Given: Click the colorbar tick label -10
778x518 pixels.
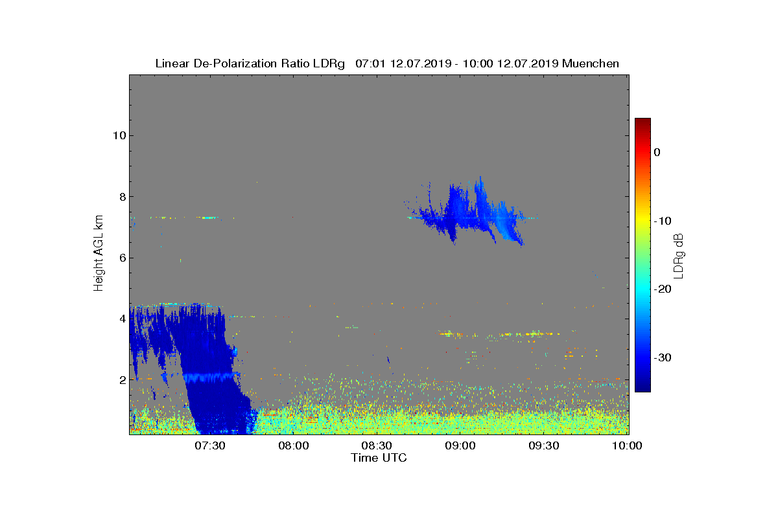Looking at the screenshot, I should (x=663, y=221).
